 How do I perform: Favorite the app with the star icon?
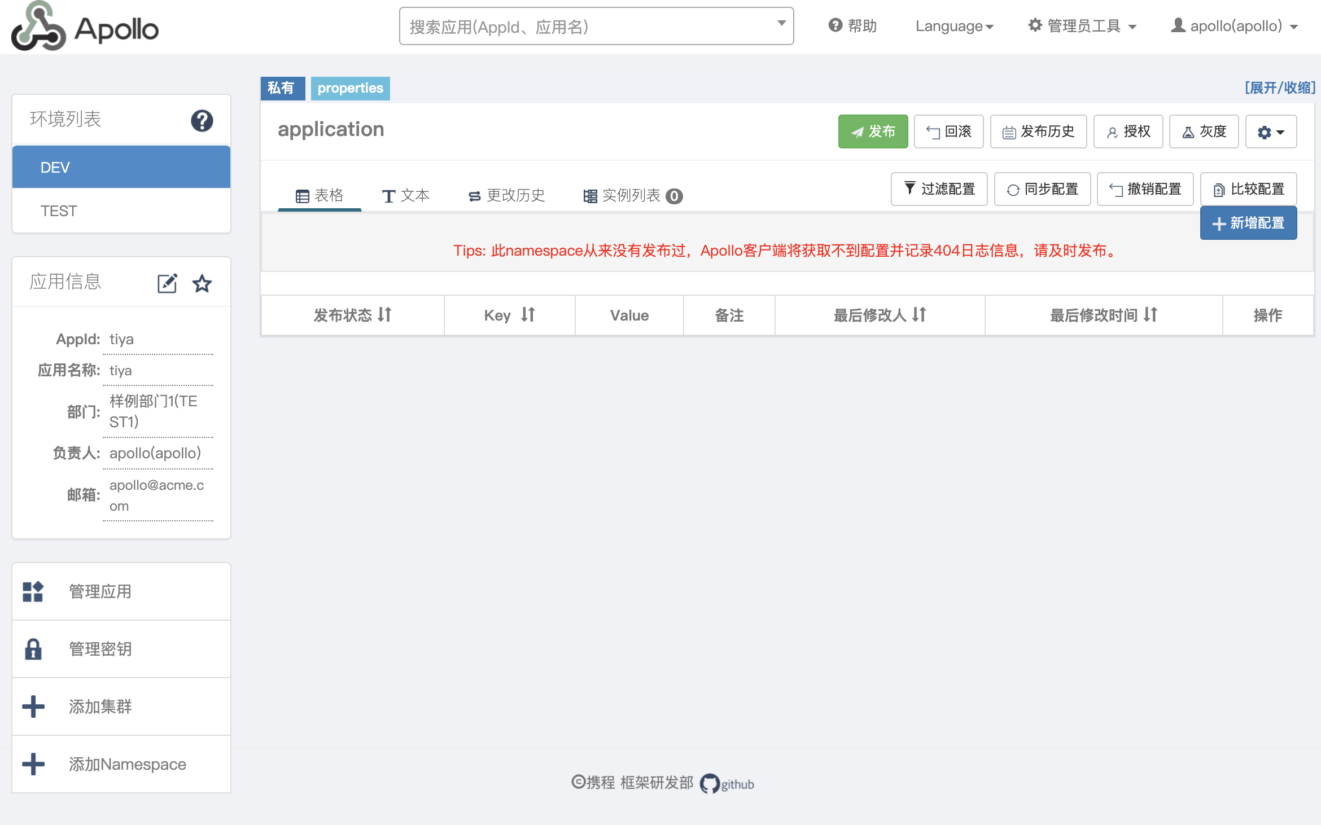[x=202, y=283]
